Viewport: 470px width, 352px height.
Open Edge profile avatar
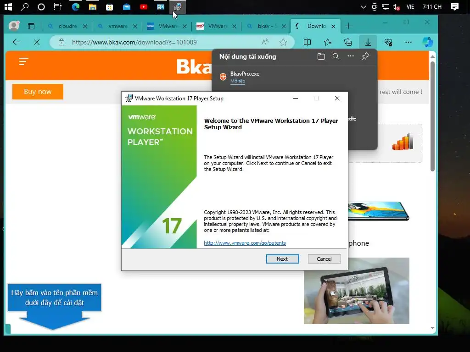click(x=14, y=26)
